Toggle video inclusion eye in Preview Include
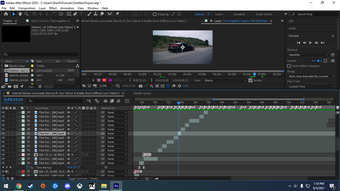 [313, 61]
